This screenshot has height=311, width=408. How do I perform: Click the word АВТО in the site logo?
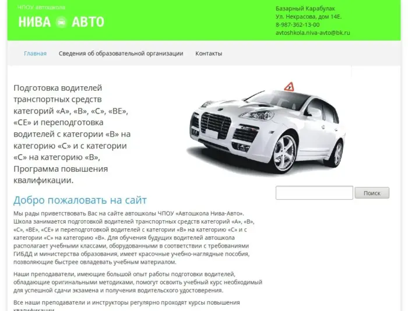[88, 22]
